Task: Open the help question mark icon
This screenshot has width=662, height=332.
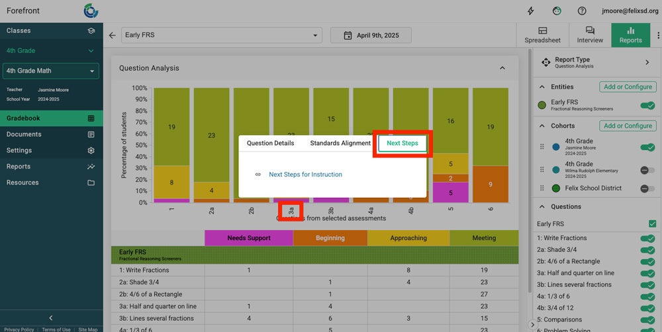Action: tap(582, 11)
